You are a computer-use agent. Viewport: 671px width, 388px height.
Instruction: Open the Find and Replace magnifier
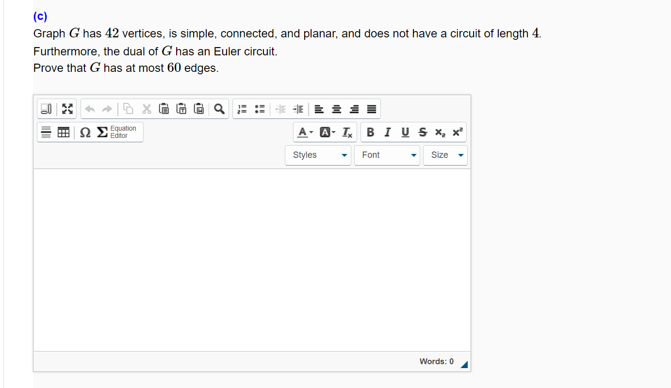[x=219, y=109]
